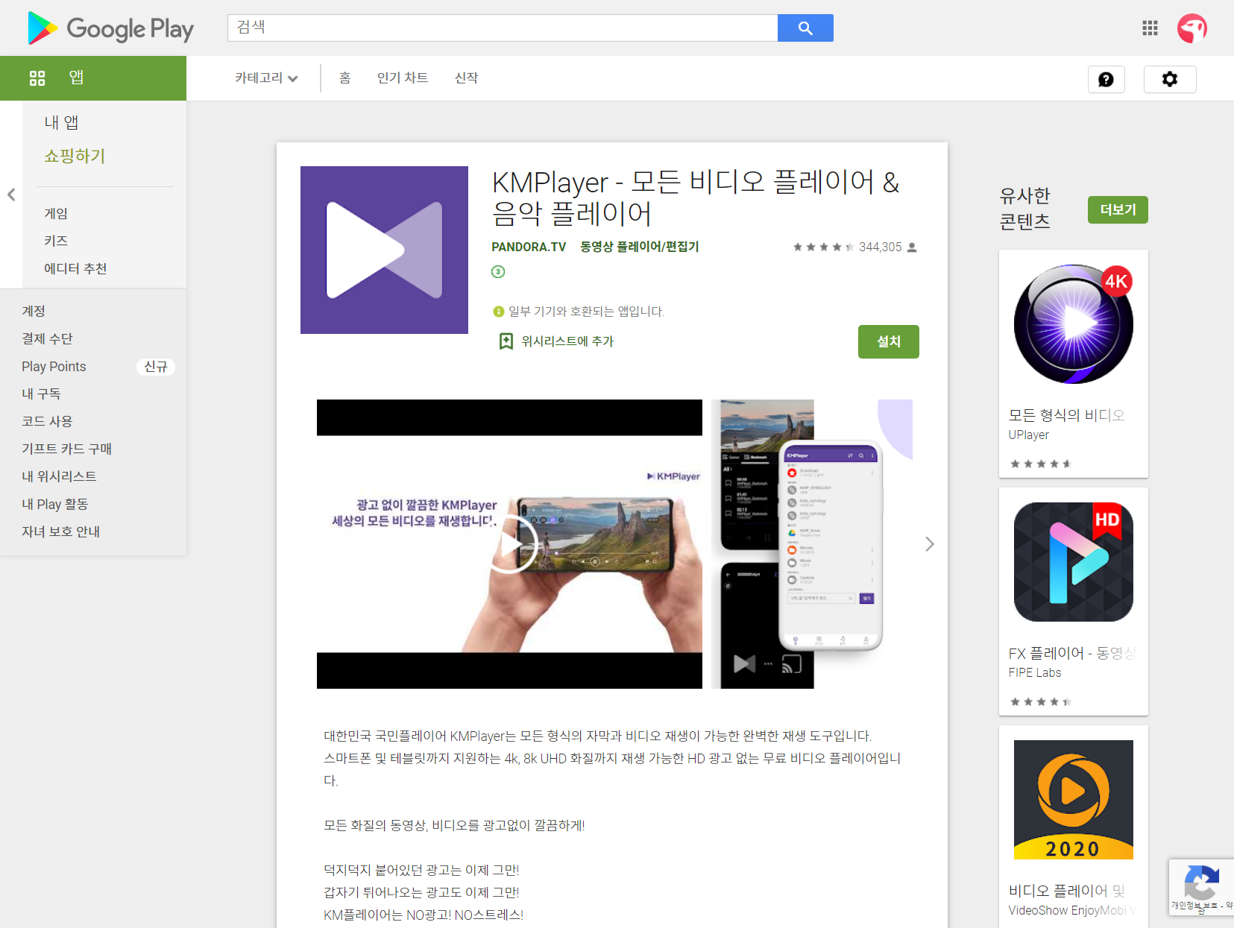Screen dimensions: 1234x928
Task: Click the wishlist bookmark icon
Action: (x=506, y=341)
